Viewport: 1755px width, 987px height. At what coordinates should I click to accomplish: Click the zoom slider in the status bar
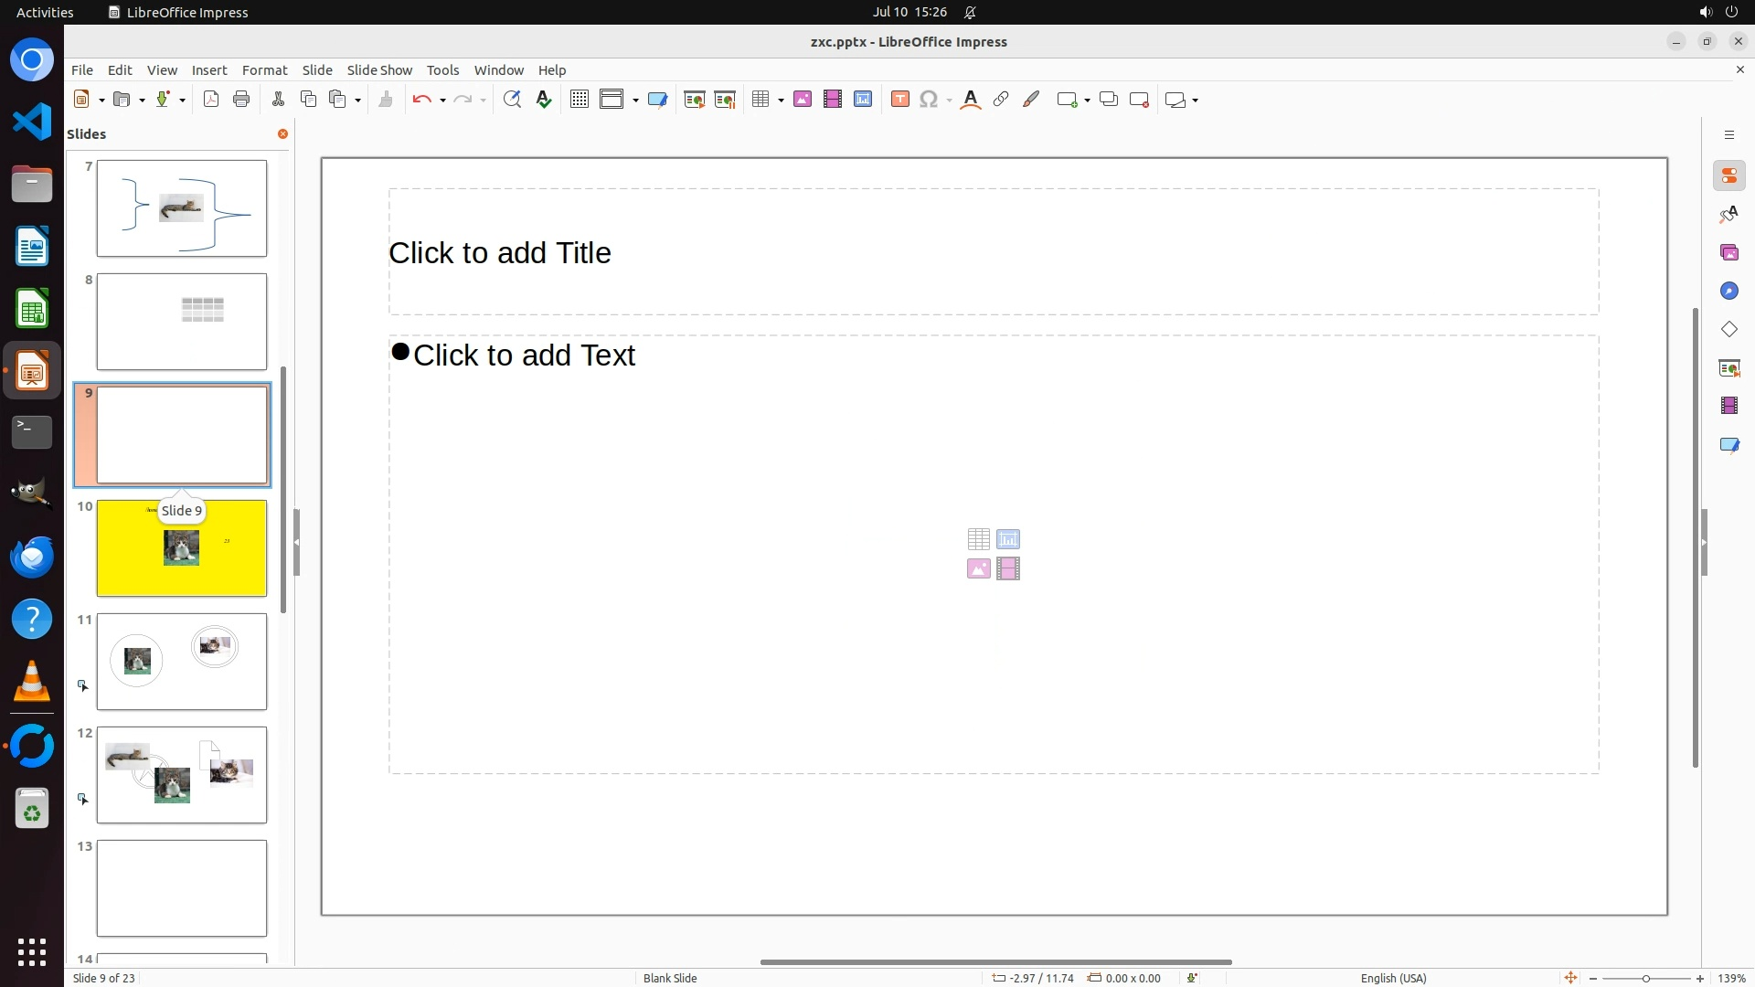1645,978
